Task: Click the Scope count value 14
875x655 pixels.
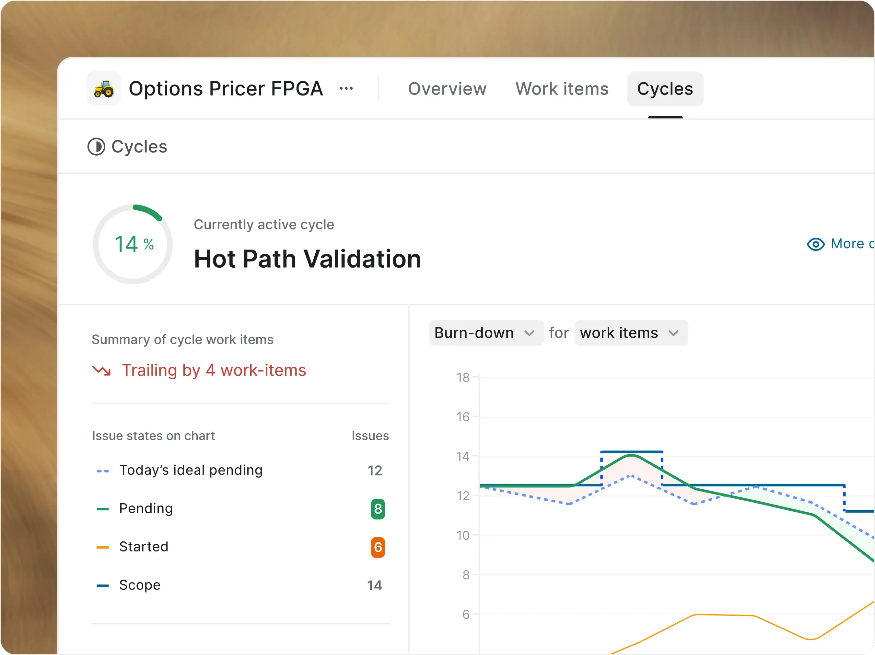Action: 375,585
